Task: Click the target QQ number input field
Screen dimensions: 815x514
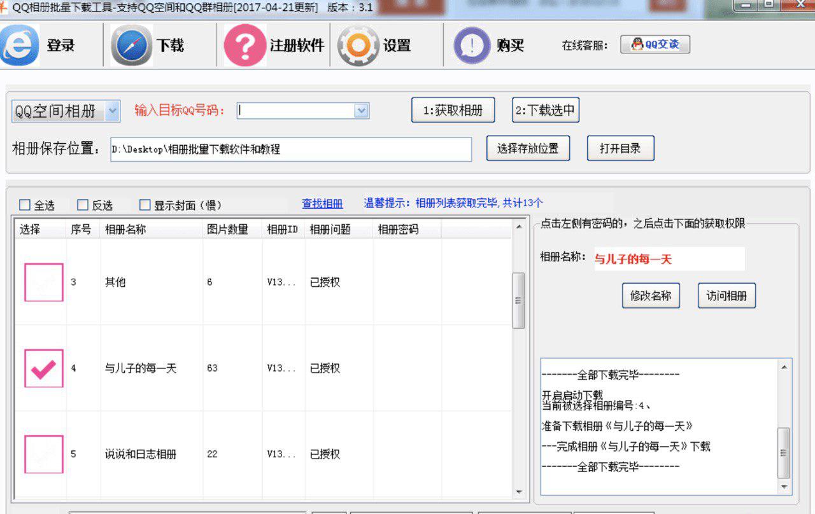Action: point(295,111)
